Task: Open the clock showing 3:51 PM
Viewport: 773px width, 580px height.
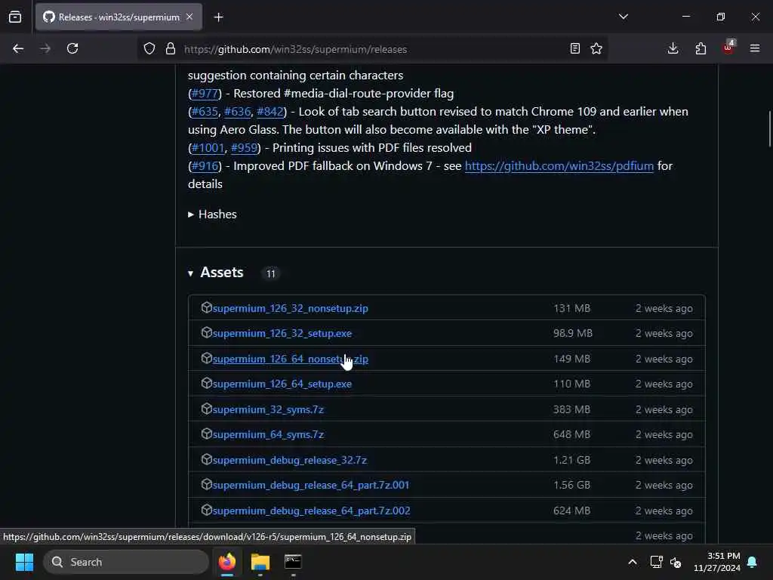Action: tap(717, 562)
